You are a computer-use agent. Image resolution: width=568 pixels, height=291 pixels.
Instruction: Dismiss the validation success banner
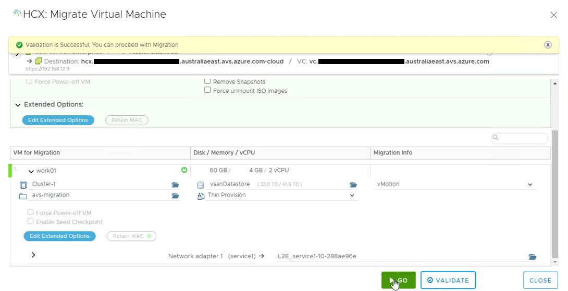click(x=548, y=44)
